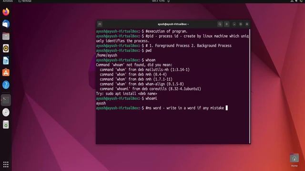Launch Thunderbird mail from the dock
This screenshot has width=305, height=171.
(6, 24)
